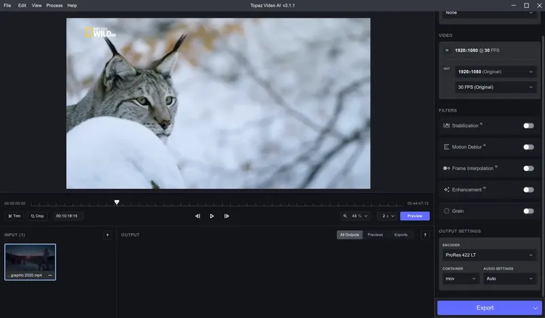
Task: Add input with plus icon
Action: (108, 235)
